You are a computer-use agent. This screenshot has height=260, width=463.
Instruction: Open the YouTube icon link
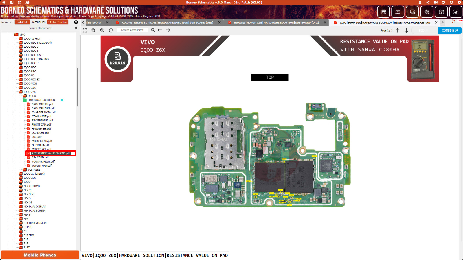[19, 2]
